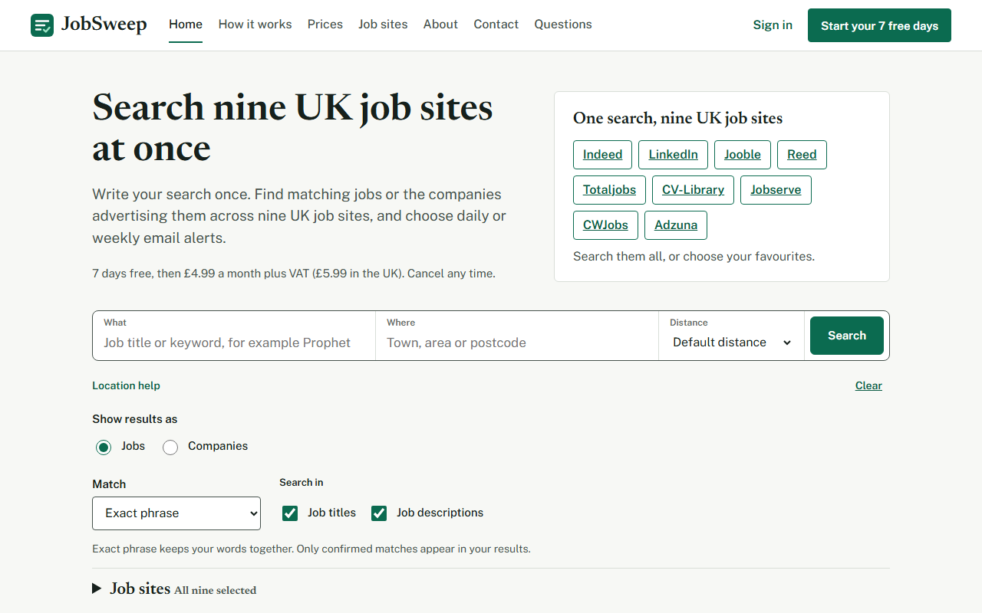The image size is (982, 613).
Task: Open the Distance dropdown
Action: click(732, 343)
